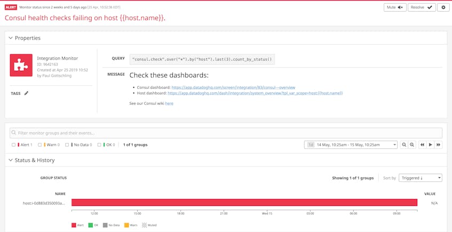Enable the Warn filter checkbox
The width and height of the screenshot is (452, 232).
pyautogui.click(x=39, y=145)
